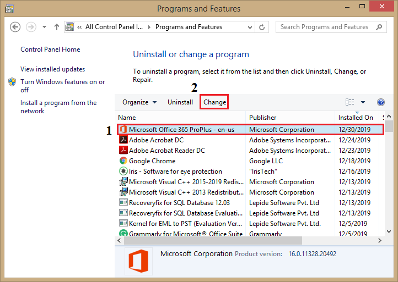Open Install a program from the network
Image resolution: width=398 pixels, height=282 pixels.
(x=58, y=107)
